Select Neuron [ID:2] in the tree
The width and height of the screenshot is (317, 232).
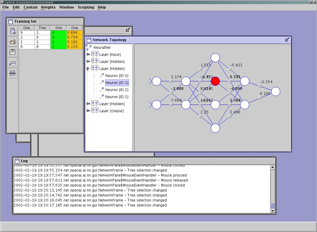pos(117,90)
